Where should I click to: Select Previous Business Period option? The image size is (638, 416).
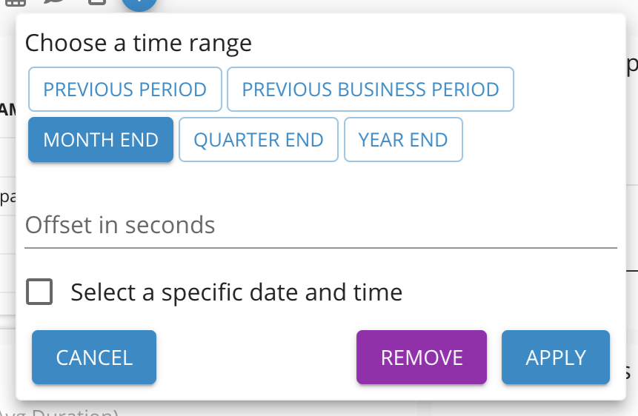pyautogui.click(x=370, y=90)
